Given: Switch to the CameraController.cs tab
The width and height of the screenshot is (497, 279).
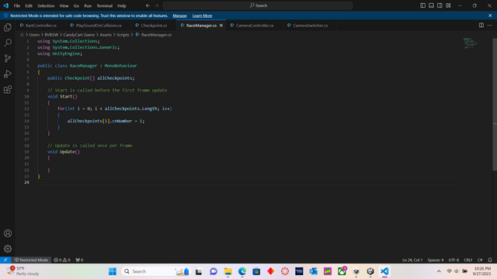Looking at the screenshot, I should [254, 26].
